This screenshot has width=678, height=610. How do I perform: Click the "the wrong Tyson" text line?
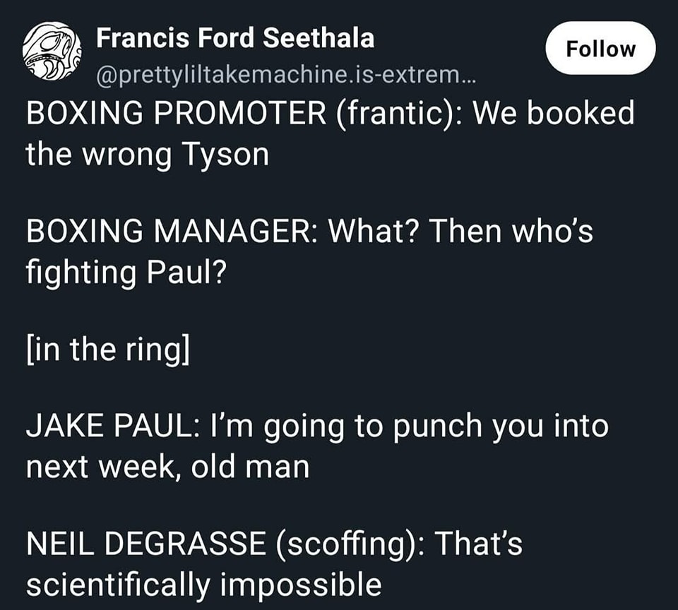point(148,154)
